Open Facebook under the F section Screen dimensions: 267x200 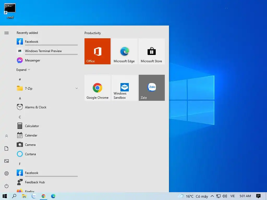47,173
